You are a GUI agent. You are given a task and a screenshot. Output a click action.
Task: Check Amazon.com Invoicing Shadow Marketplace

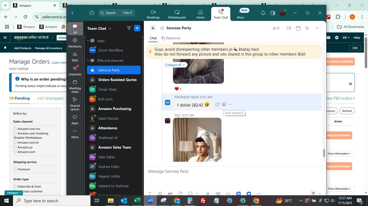(15, 133)
